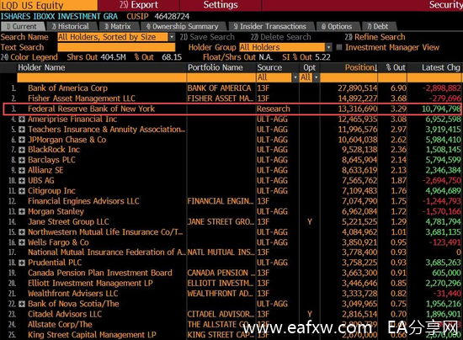463x340 pixels.
Task: Select King Street Capital Management LP
Action: coord(92,335)
